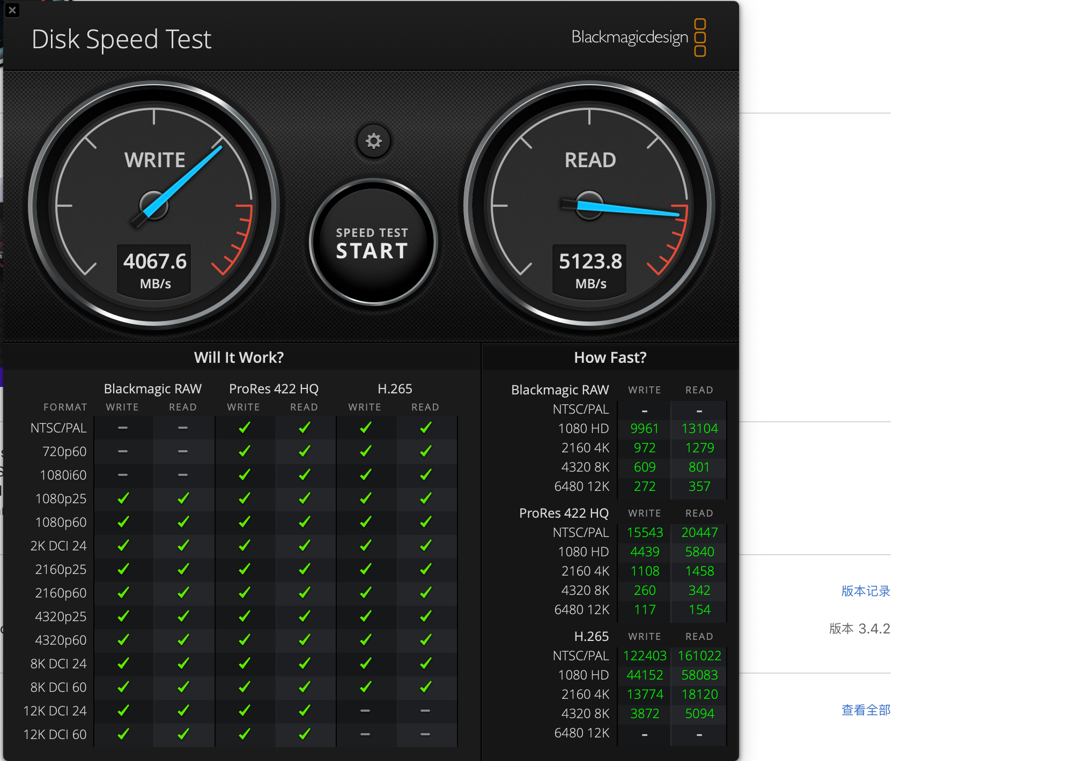This screenshot has width=1078, height=761.
Task: Close the Disk Speed Test window
Action: coord(12,10)
